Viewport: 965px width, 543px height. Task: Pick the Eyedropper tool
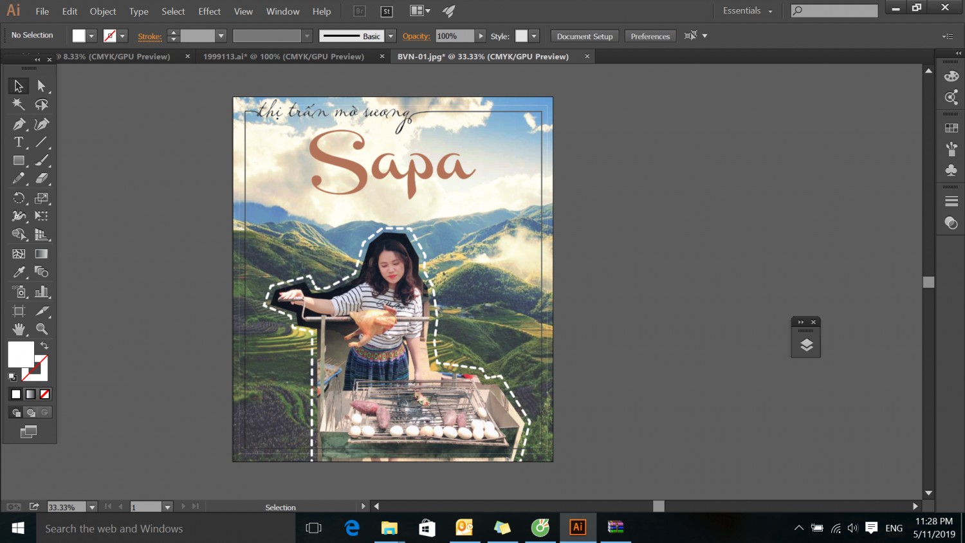19,272
